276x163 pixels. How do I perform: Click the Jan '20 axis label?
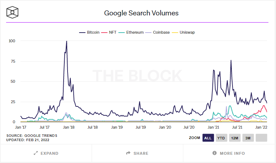tap(165, 127)
